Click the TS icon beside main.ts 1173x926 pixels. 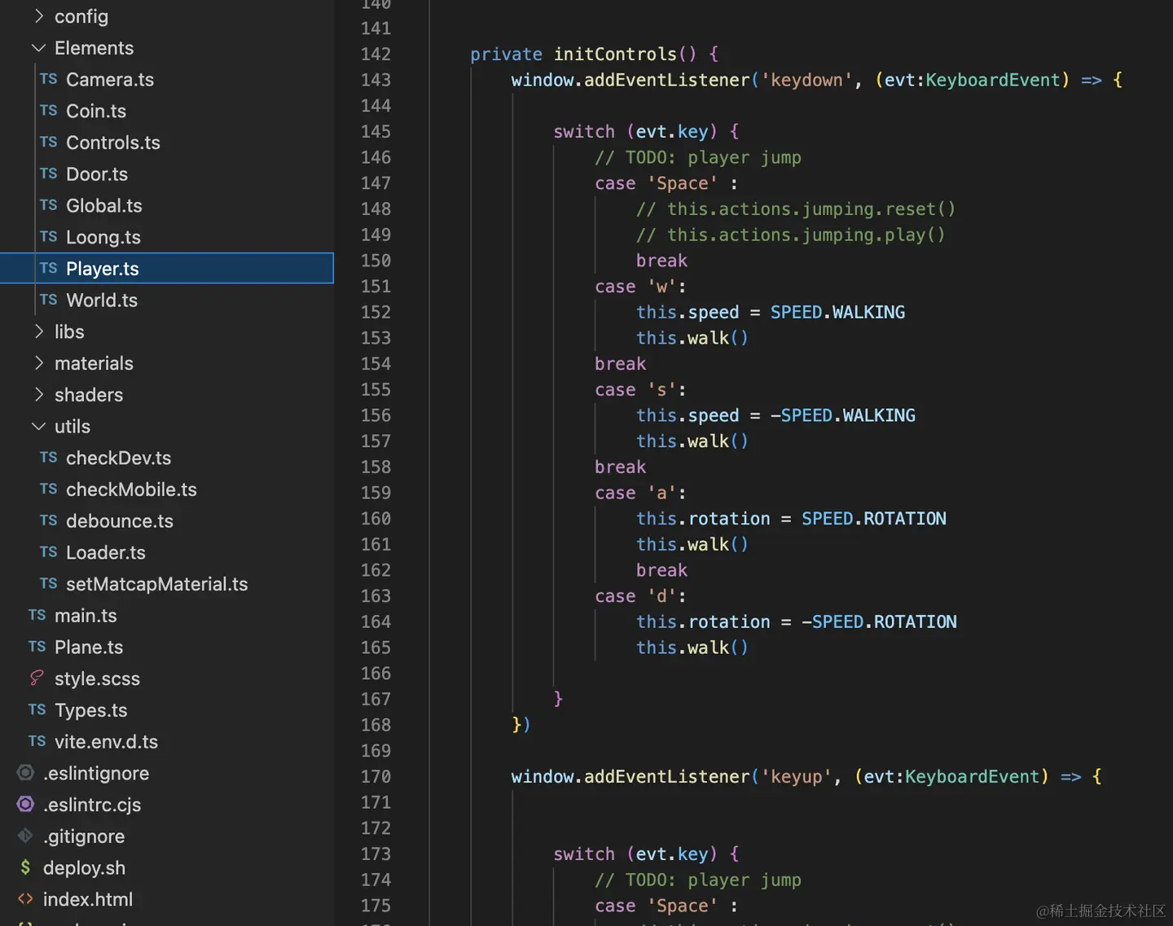point(37,616)
